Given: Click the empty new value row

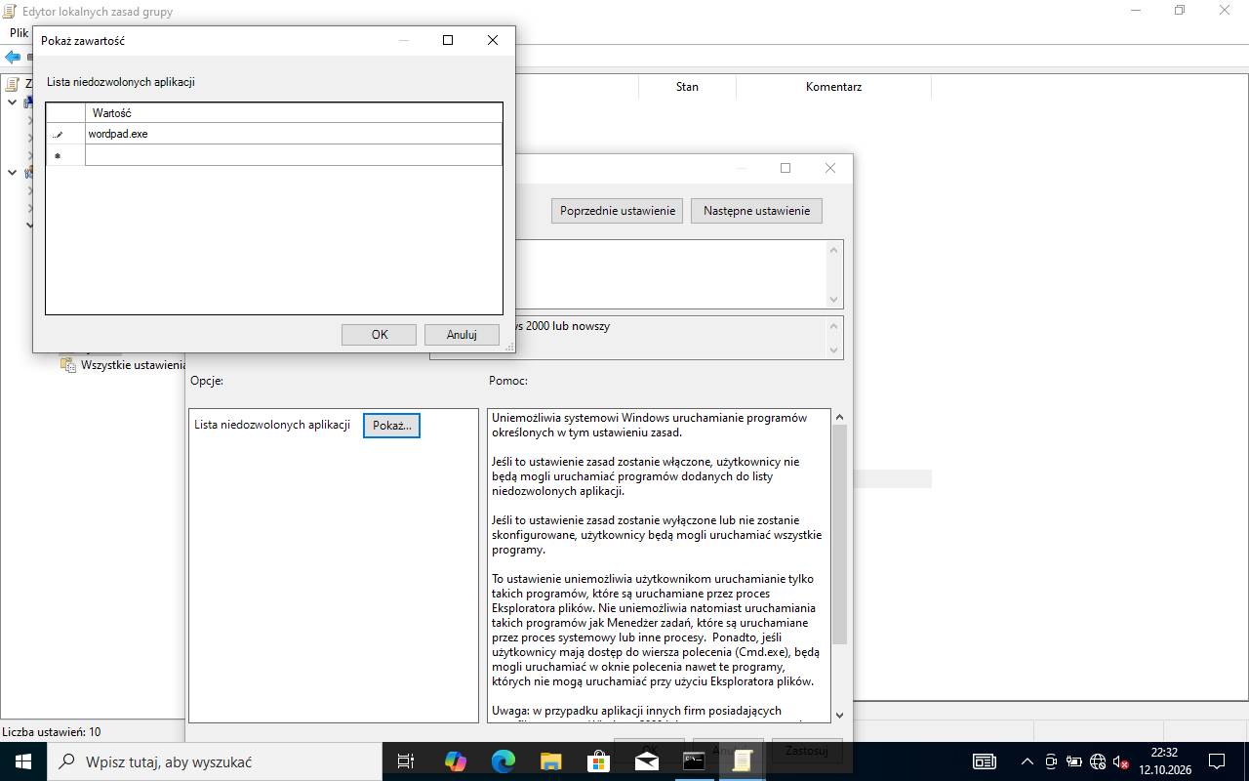Looking at the screenshot, I should (x=294, y=155).
